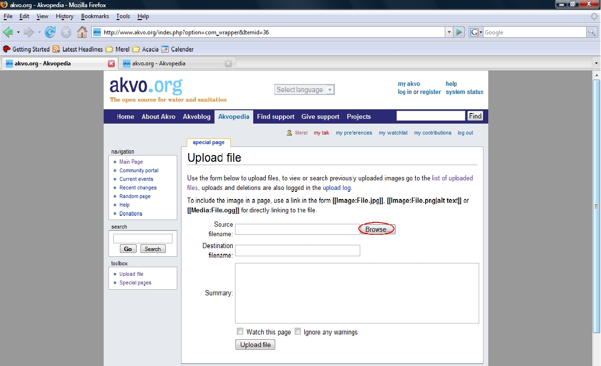
Task: Expand the URL bar history dropdown
Action: click(x=449, y=32)
